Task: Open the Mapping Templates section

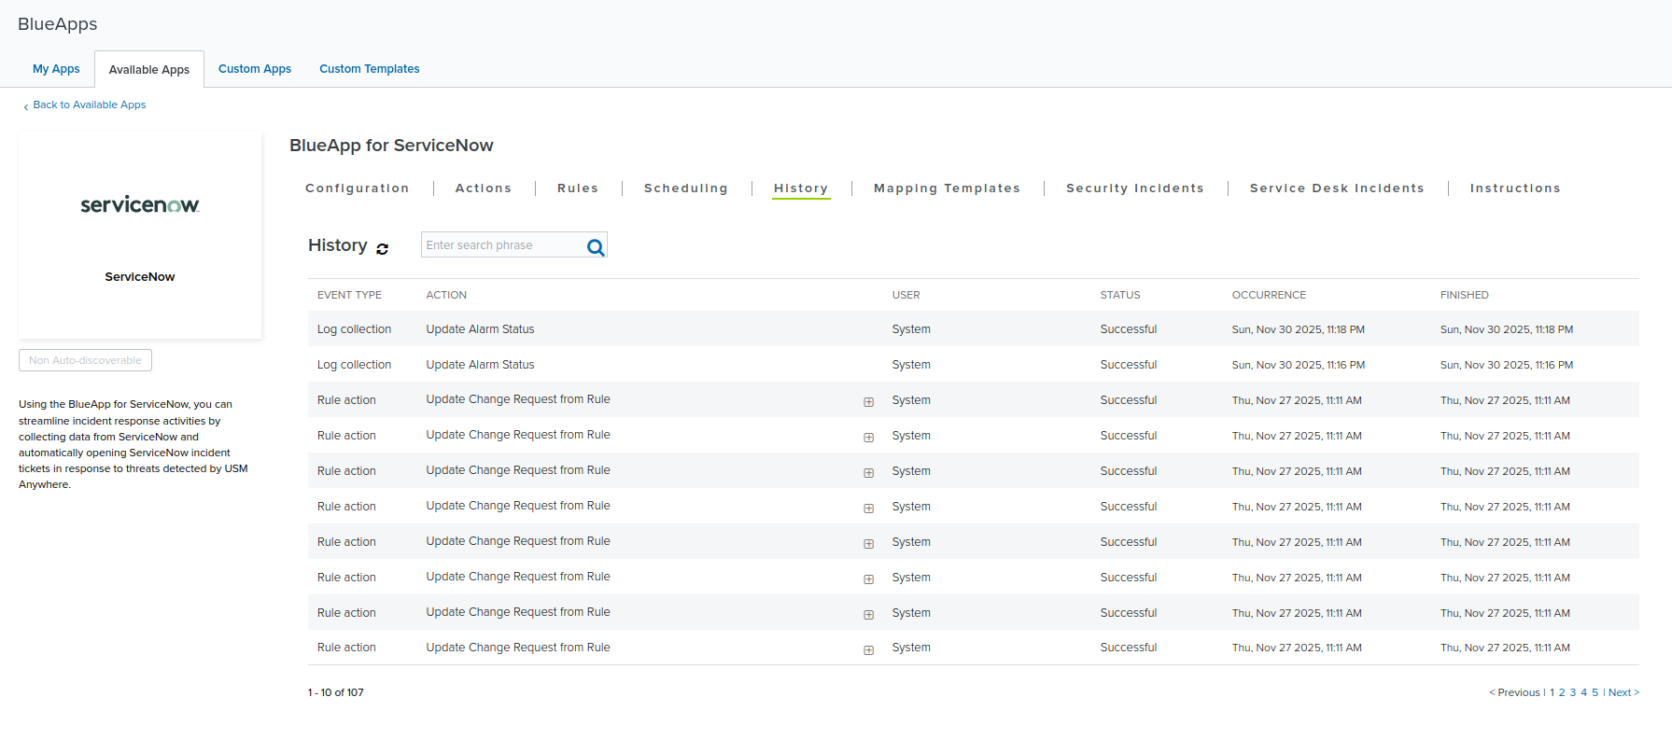Action: click(x=948, y=188)
